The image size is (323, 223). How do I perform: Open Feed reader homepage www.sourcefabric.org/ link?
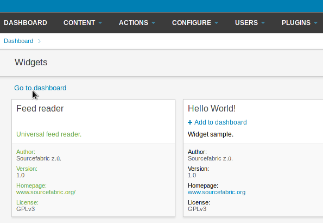pyautogui.click(x=46, y=192)
